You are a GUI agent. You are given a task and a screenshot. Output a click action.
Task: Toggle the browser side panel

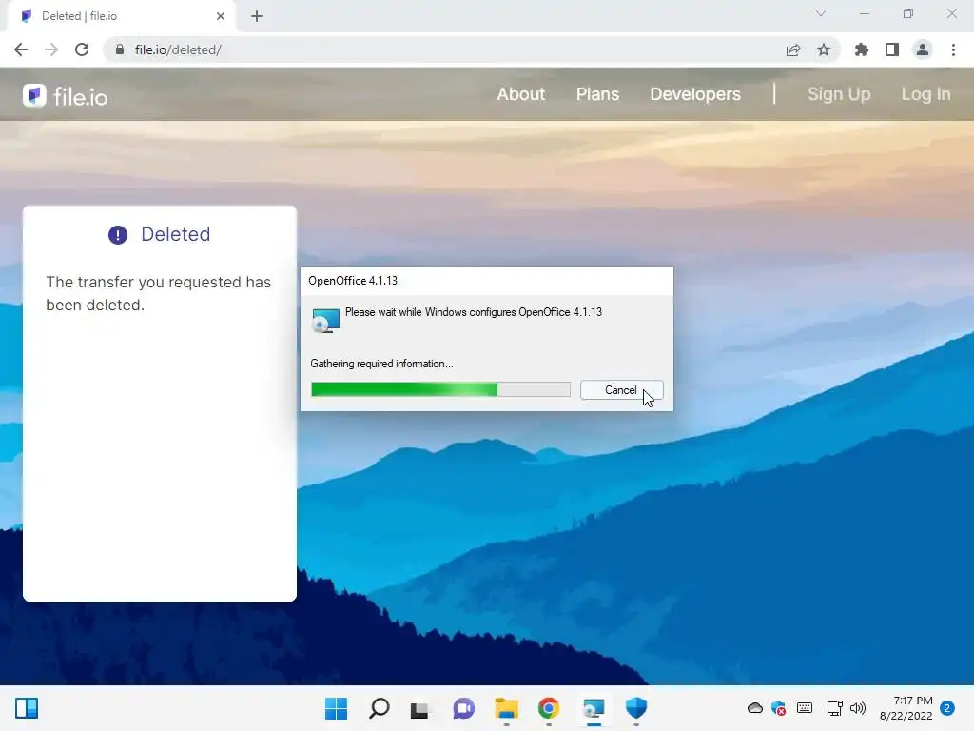point(892,49)
